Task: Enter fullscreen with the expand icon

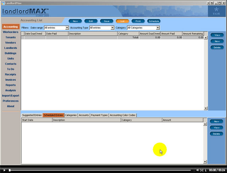Action: (x=202, y=170)
